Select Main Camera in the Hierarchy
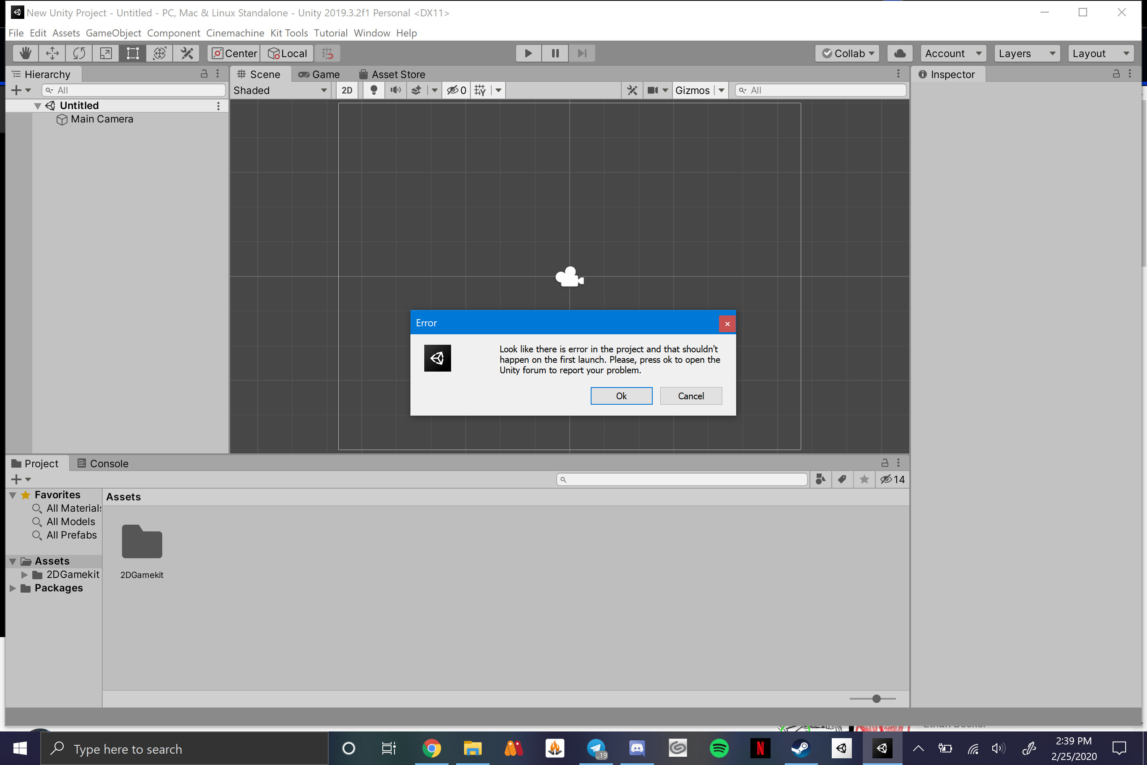 coord(101,119)
